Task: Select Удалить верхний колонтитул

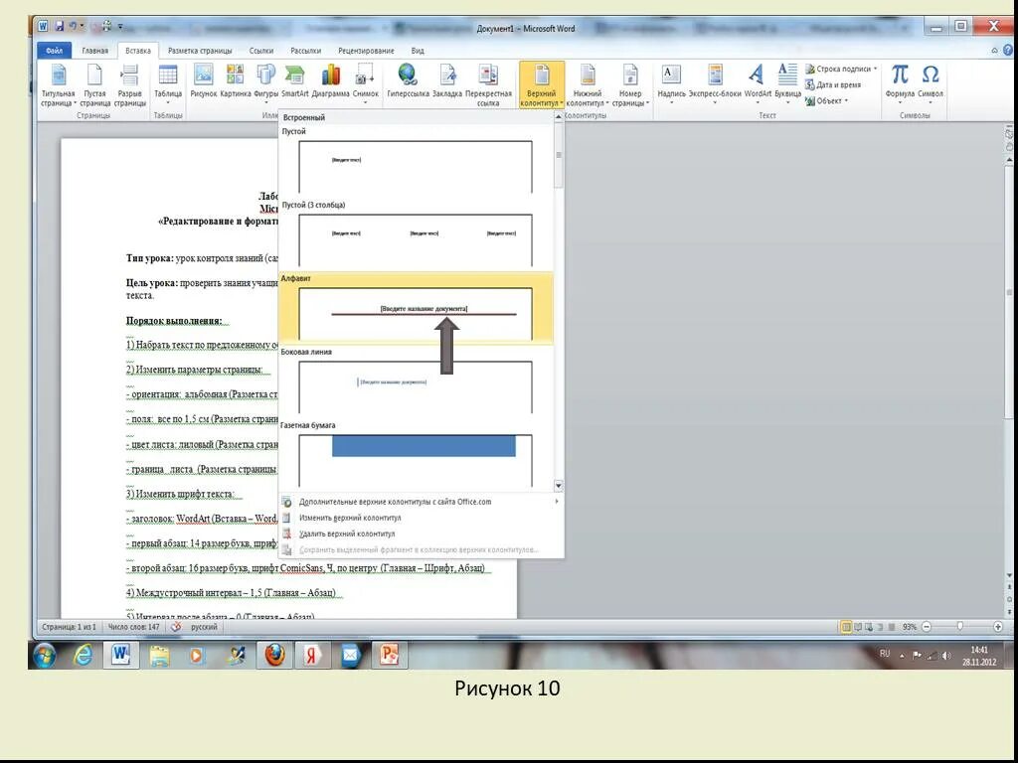Action: coord(421,534)
